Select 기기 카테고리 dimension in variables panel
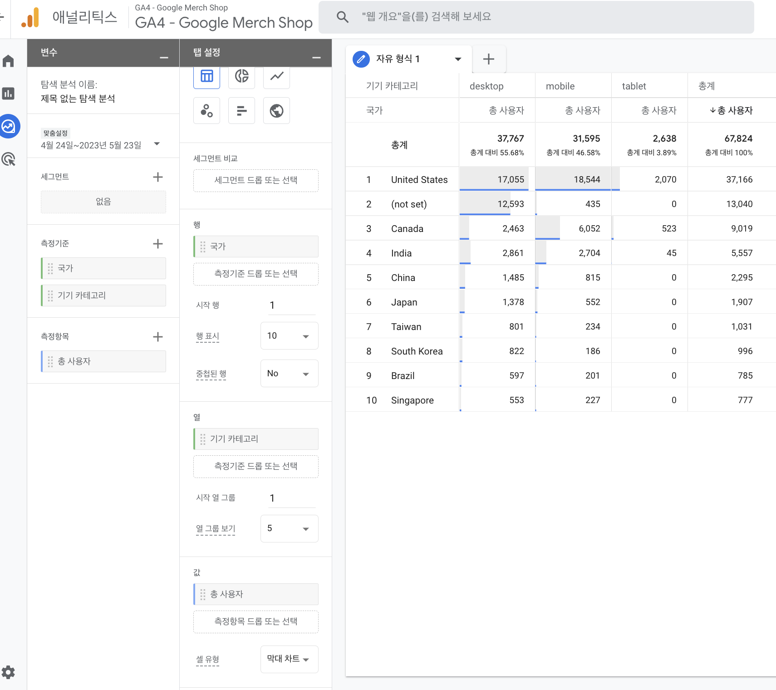Viewport: 776px width, 690px height. click(103, 296)
